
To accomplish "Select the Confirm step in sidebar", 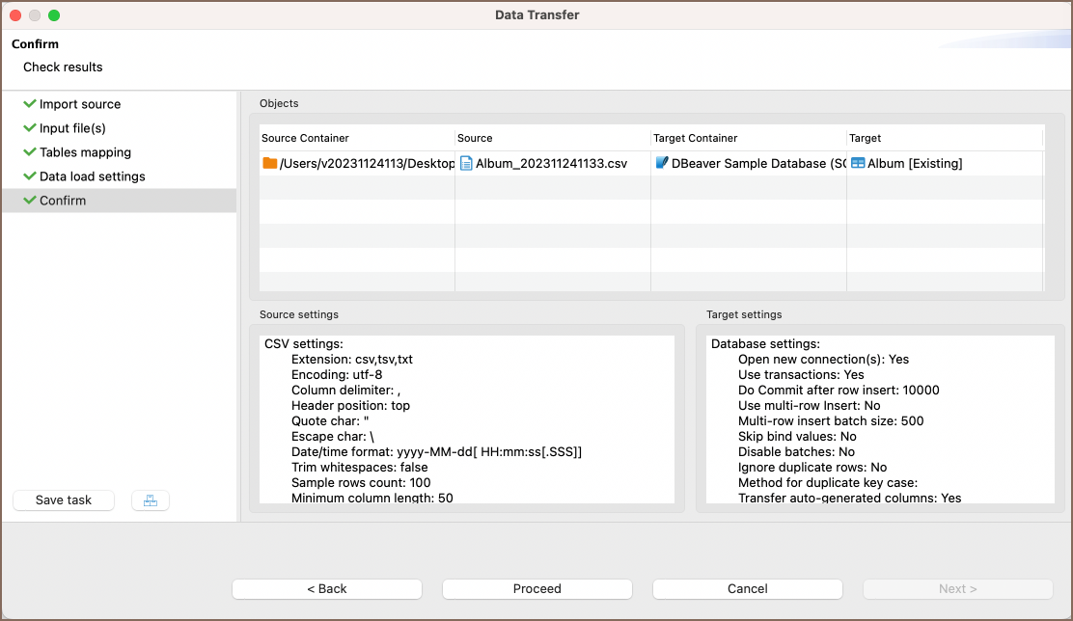I will click(x=63, y=201).
